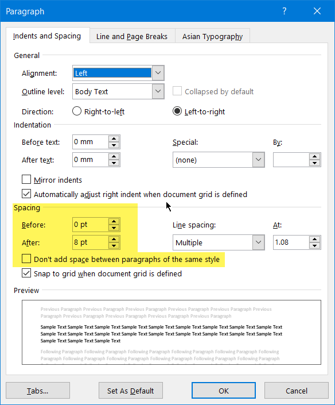Viewport: 335px width, 405px height.
Task: Expand the Outline level dropdown arrow
Action: click(x=158, y=91)
